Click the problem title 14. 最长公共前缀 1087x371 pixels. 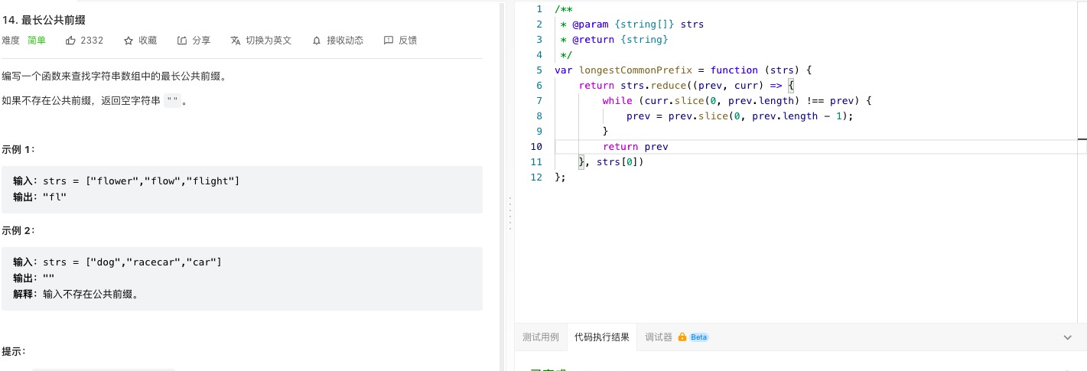pyautogui.click(x=42, y=19)
